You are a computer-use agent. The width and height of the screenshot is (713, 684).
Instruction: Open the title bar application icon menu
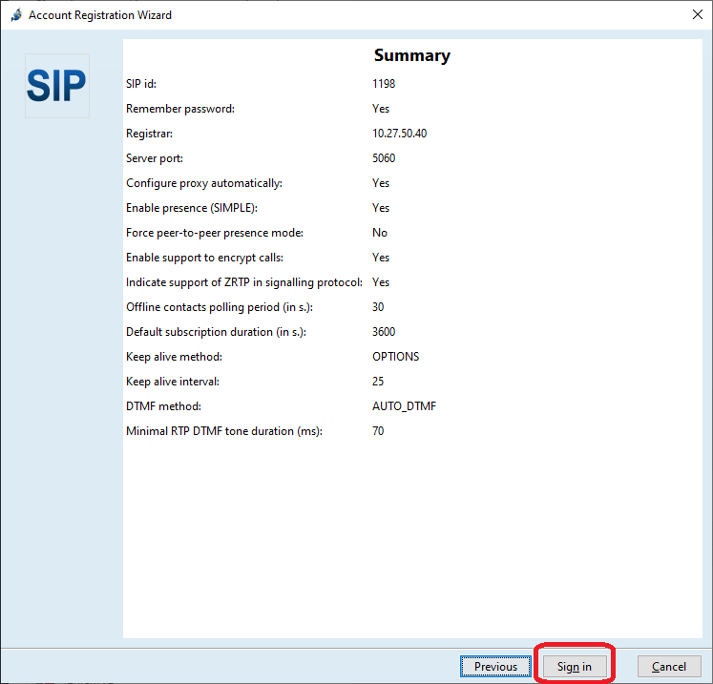pyautogui.click(x=15, y=15)
